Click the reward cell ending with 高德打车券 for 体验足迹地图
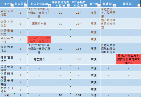The width and height of the screenshot is (141, 97). (39, 13)
